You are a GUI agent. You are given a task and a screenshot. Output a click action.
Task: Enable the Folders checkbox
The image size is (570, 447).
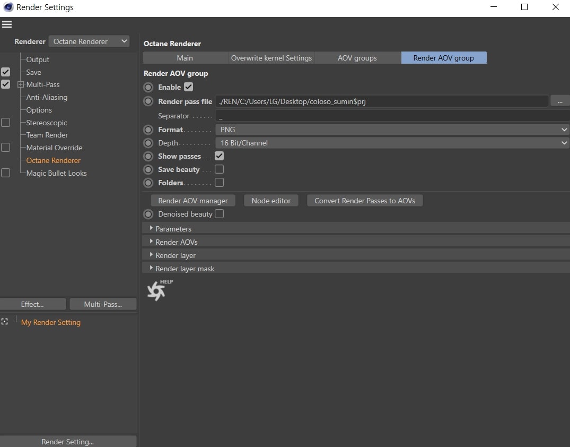click(219, 183)
